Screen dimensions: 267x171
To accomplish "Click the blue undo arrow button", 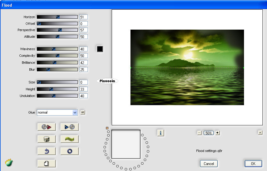I will pyautogui.click(x=47, y=151).
